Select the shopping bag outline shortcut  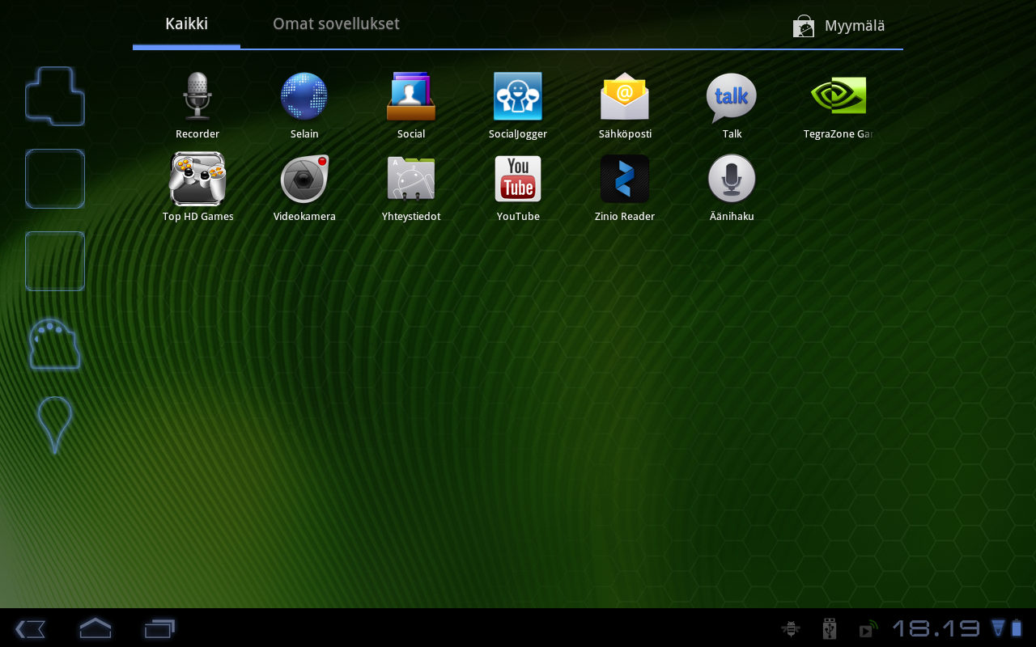pyautogui.click(x=55, y=344)
